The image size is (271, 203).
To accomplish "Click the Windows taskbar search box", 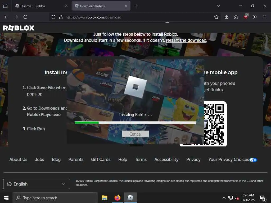I will (x=55, y=198).
